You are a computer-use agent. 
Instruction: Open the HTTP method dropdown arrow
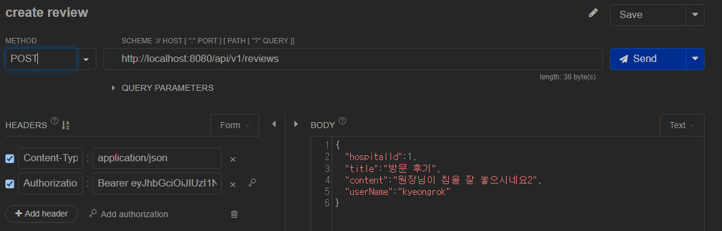click(86, 59)
